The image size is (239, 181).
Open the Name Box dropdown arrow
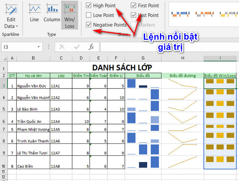[x=39, y=47]
